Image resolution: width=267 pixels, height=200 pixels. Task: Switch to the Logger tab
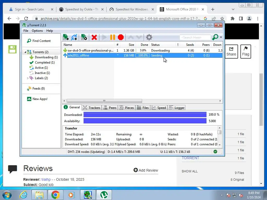point(177,108)
